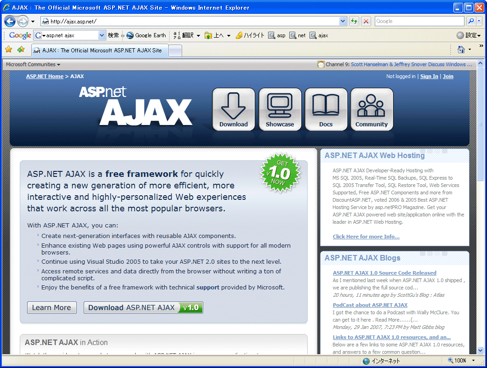The height and width of the screenshot is (368, 487).
Task: Click the 'ASP.NET AJAX Blogs' heading
Action: pos(362,258)
